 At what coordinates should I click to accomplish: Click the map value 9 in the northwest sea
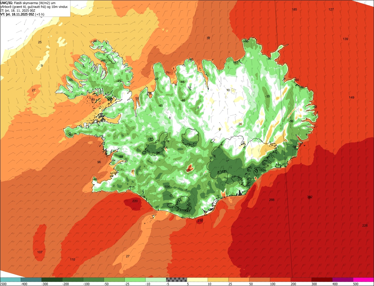tap(42, 66)
